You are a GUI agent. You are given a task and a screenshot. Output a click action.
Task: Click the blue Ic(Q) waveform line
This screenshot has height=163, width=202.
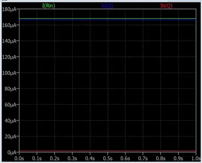108,20
